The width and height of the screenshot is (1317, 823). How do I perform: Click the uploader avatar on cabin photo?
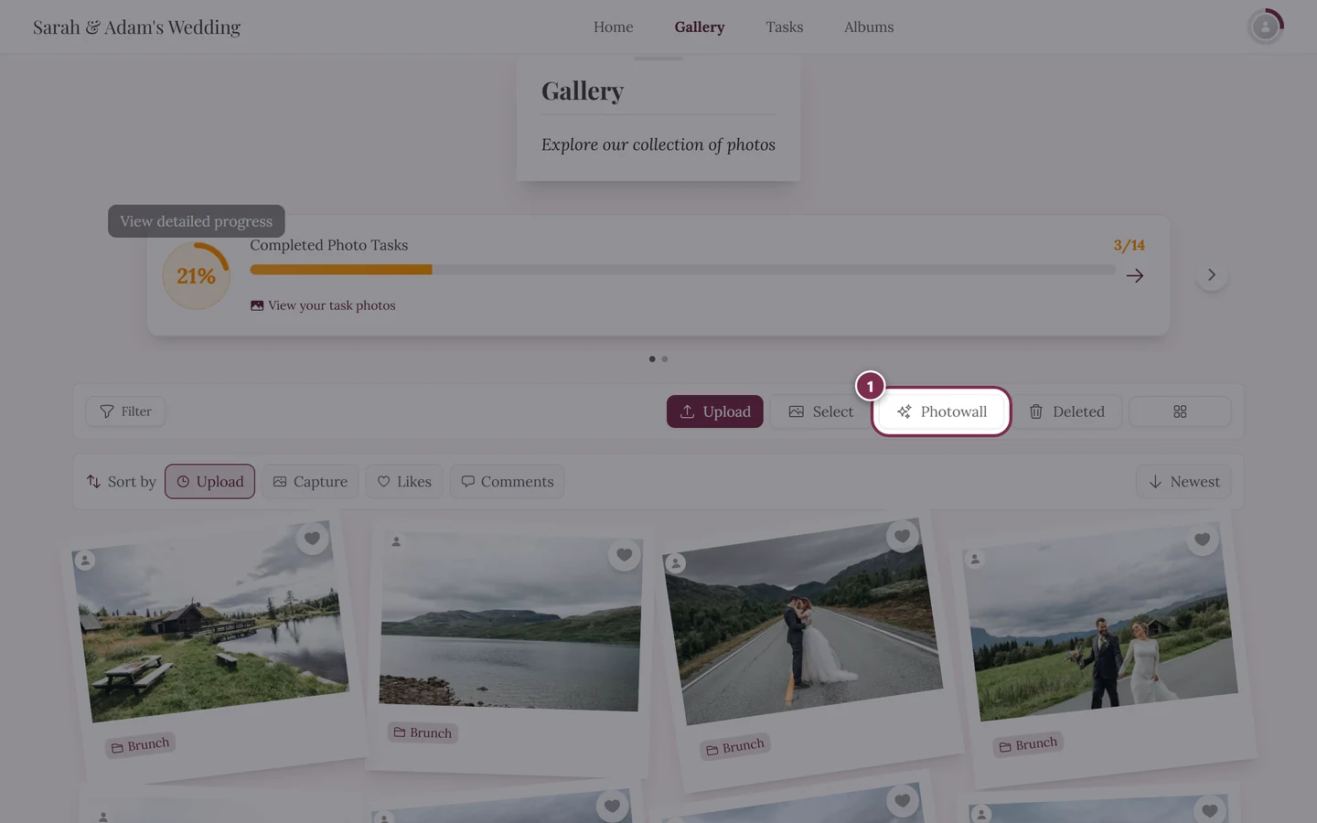point(85,560)
